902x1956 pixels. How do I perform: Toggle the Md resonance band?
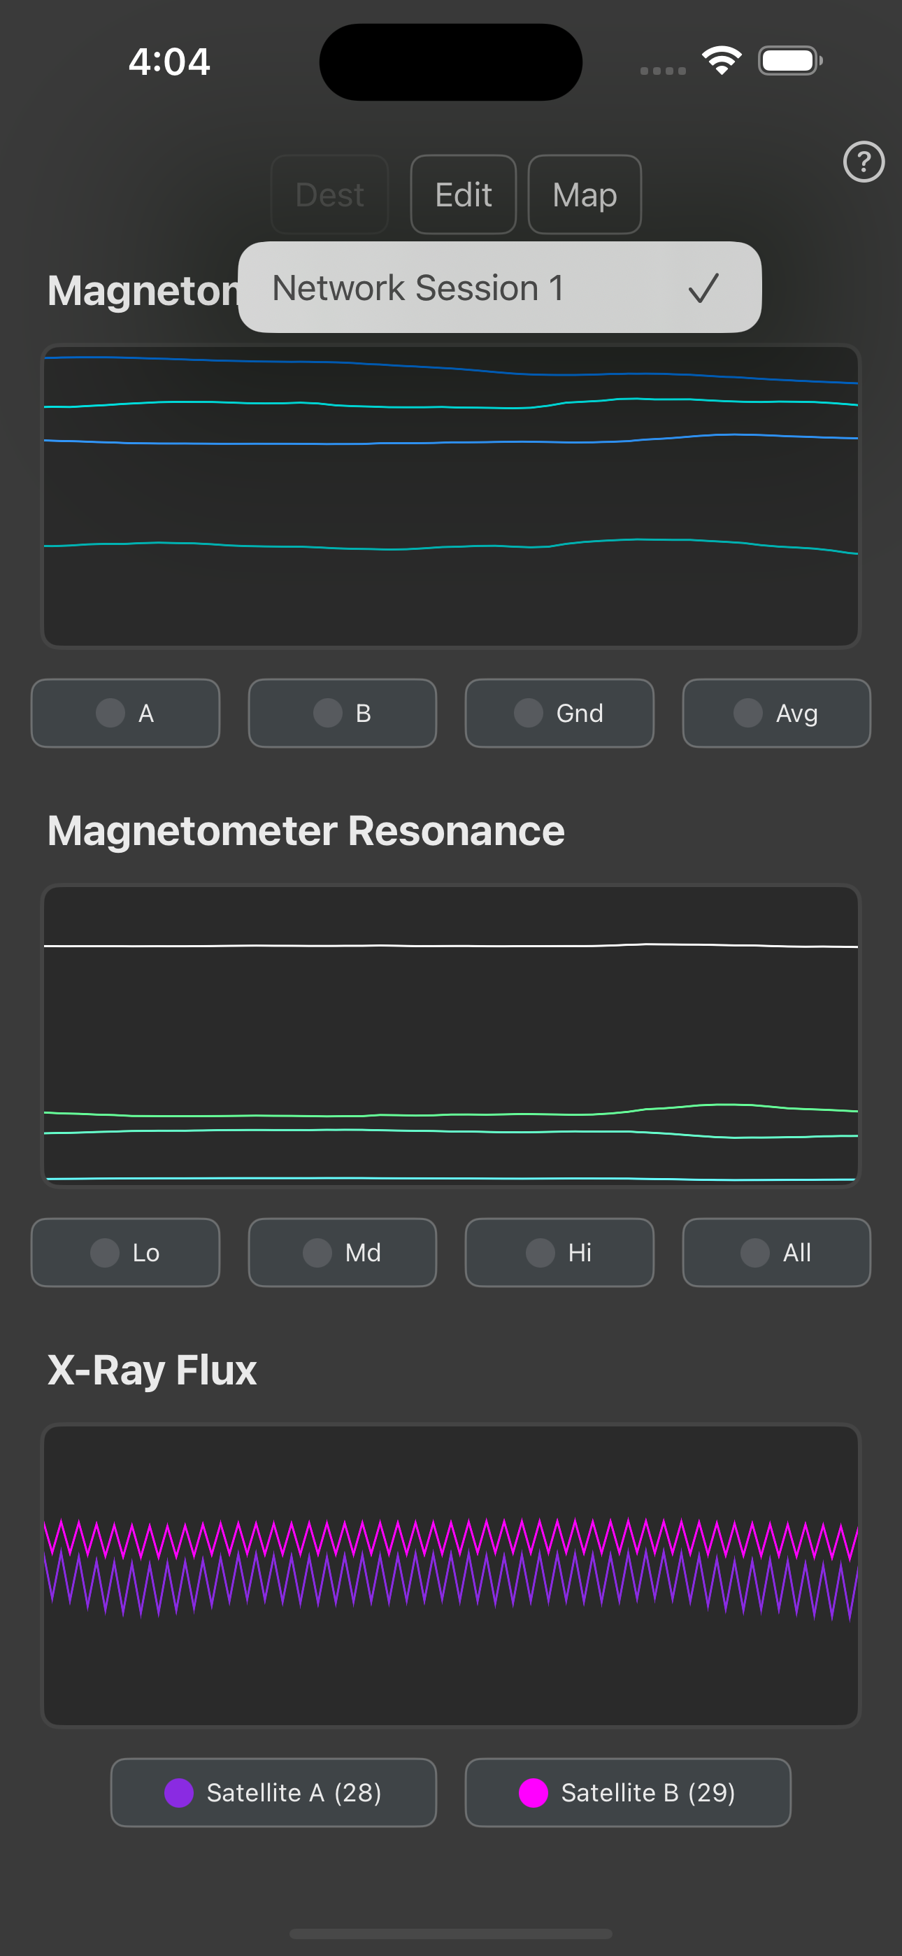343,1252
